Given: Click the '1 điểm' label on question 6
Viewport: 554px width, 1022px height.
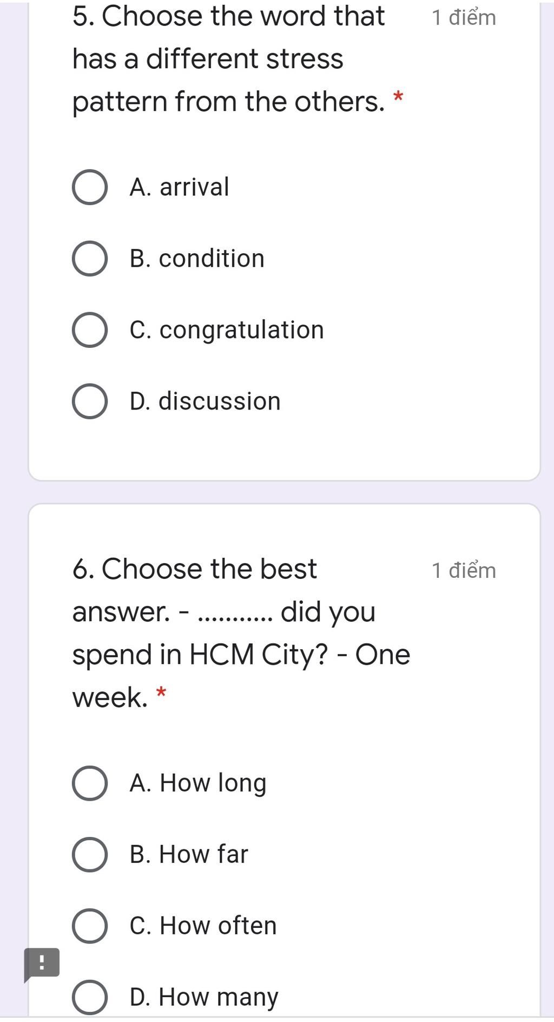Looking at the screenshot, I should click(x=464, y=571).
